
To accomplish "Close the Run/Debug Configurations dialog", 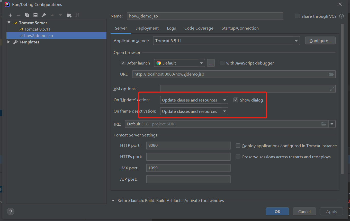I will [x=340, y=4].
